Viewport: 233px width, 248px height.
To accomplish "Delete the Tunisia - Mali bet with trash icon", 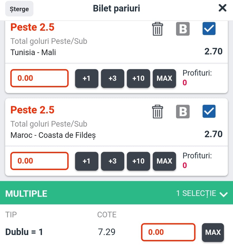I will click(x=157, y=29).
